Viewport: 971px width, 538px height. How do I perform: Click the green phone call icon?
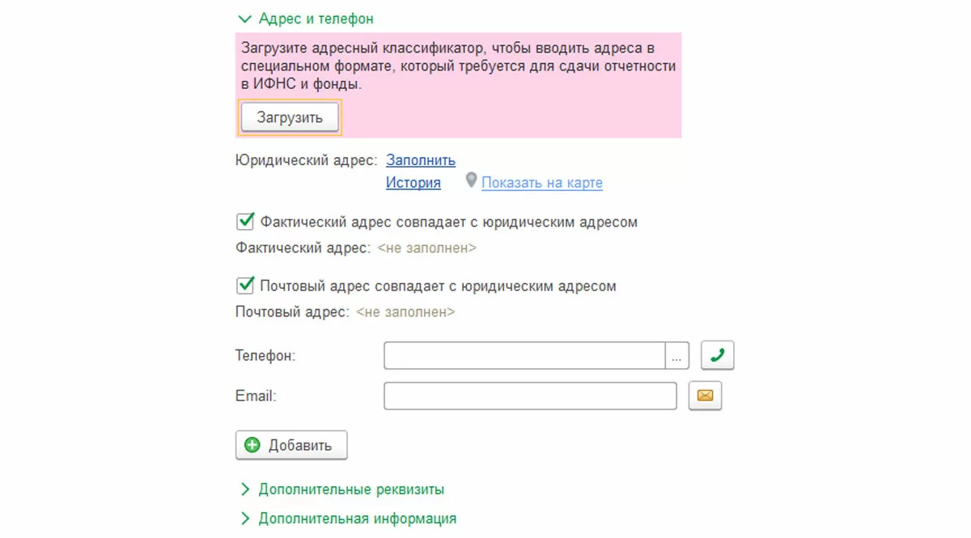(717, 355)
